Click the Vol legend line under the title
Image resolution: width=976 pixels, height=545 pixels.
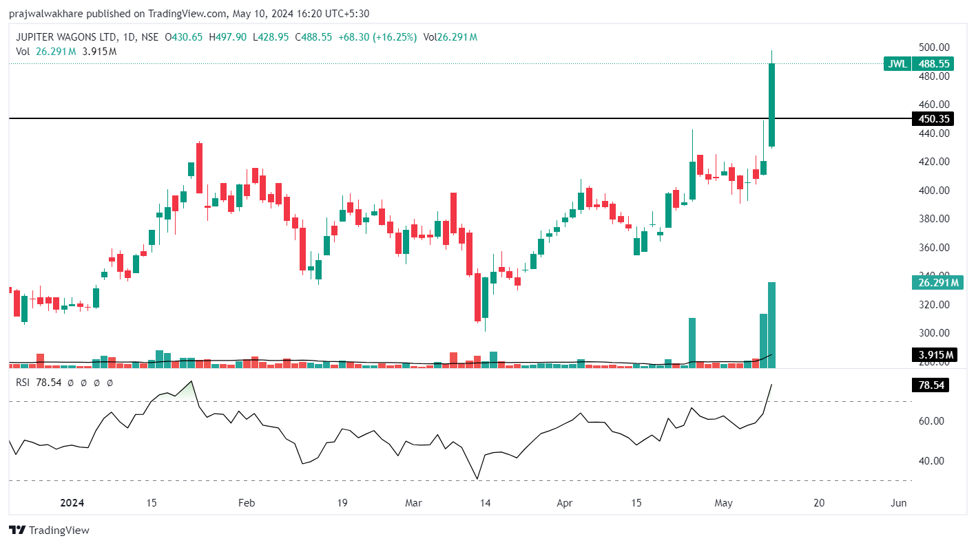click(66, 51)
